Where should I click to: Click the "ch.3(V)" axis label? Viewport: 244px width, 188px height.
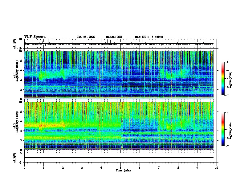15,158
